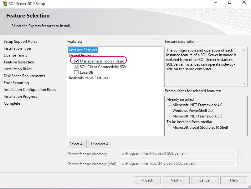
Task: Uncheck the Management Tools - Basic checkbox
Action: 76,61
